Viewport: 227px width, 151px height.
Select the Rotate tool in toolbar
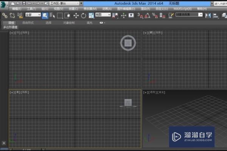tap(83, 15)
